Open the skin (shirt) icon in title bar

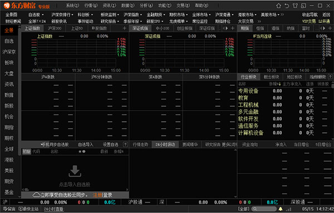tap(295, 6)
